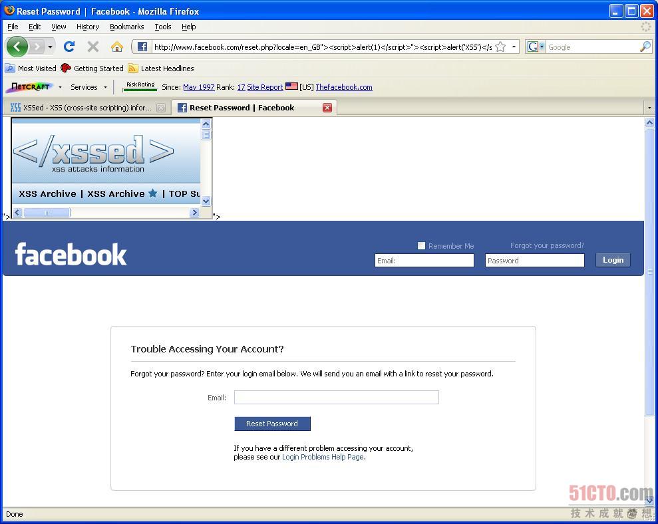The width and height of the screenshot is (658, 524).
Task: Go to the Home page icon
Action: (117, 47)
